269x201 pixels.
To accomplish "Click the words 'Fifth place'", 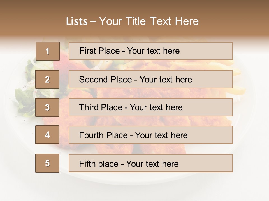I will [99, 164].
